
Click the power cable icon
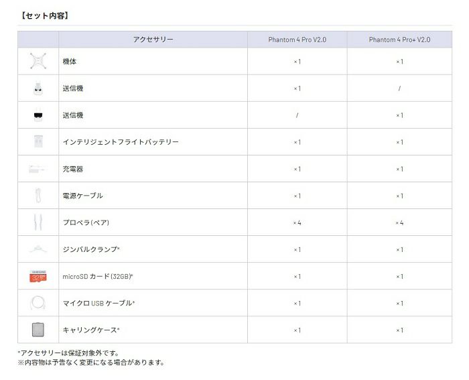38,196
